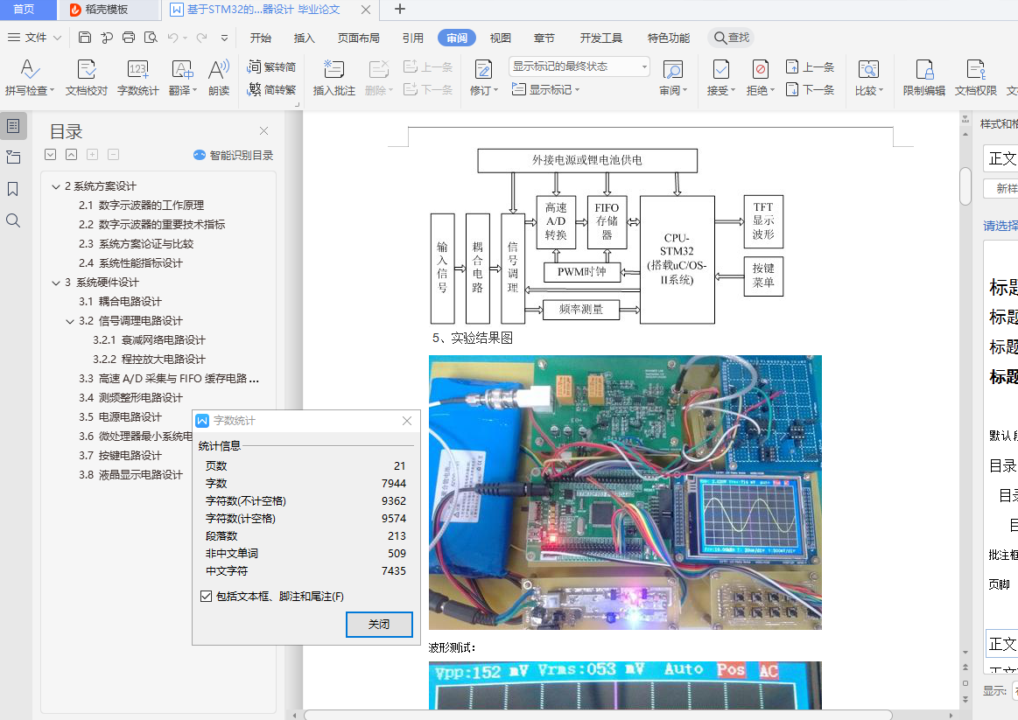Convert text with 繁转简

[272, 66]
